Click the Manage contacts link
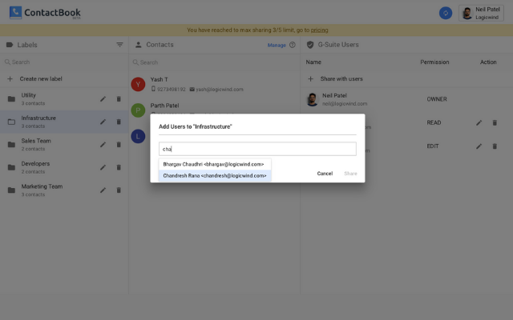Screen dimensions: 513x320 click(277, 45)
